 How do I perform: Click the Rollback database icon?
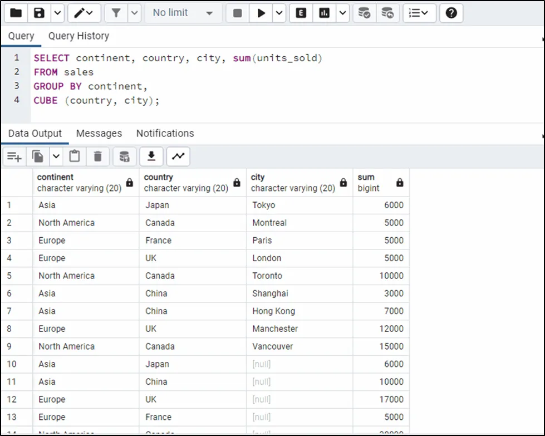[388, 13]
